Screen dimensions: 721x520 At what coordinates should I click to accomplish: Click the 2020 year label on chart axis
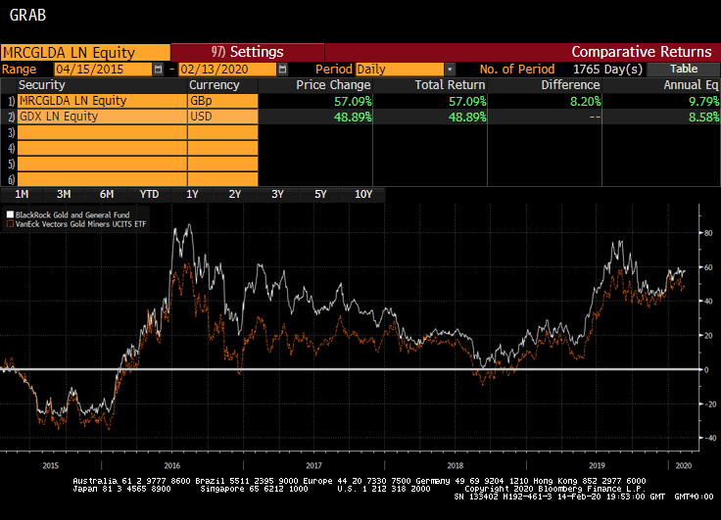pos(684,466)
